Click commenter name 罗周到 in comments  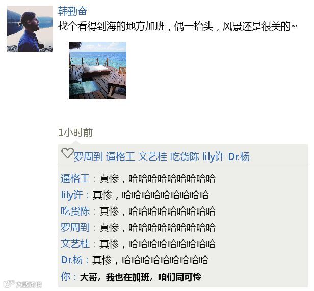(x=75, y=227)
